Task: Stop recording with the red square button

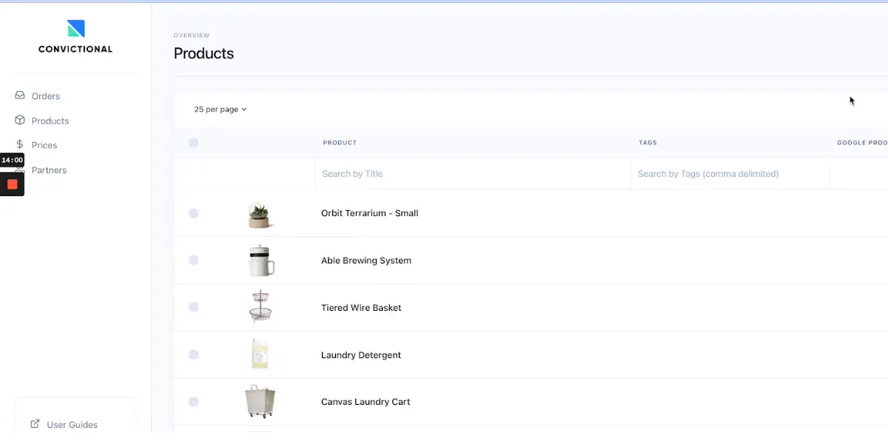Action: [13, 184]
